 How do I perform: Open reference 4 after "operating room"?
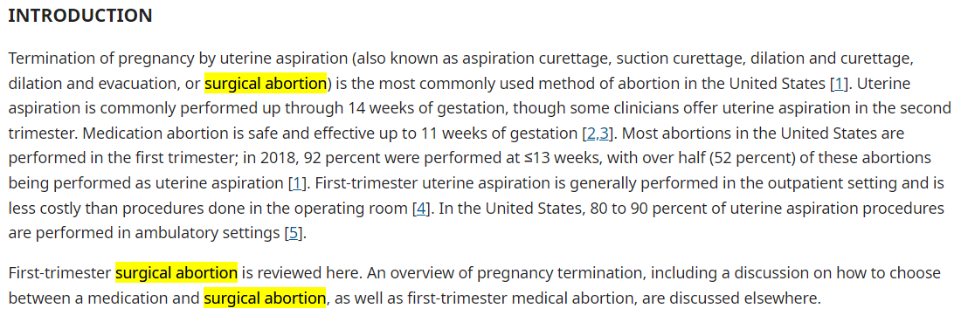pos(420,209)
